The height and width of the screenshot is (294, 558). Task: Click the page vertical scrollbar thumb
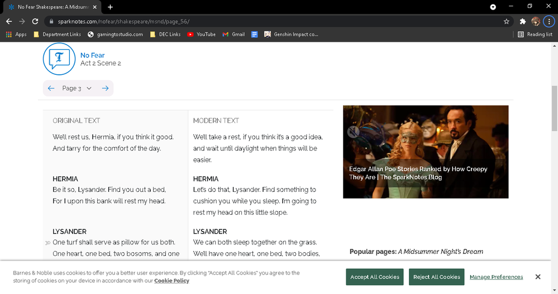pyautogui.click(x=555, y=108)
